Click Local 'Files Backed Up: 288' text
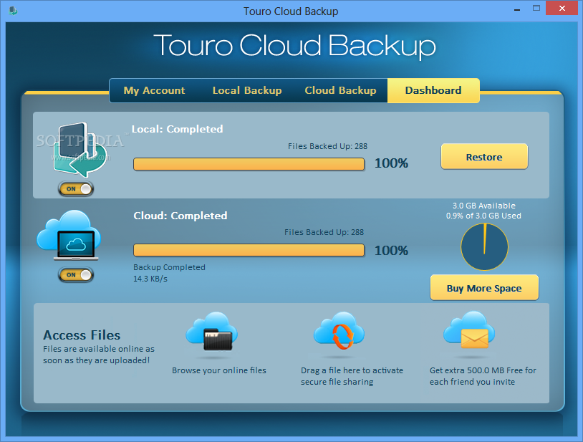Image resolution: width=583 pixels, height=442 pixels. tap(327, 146)
